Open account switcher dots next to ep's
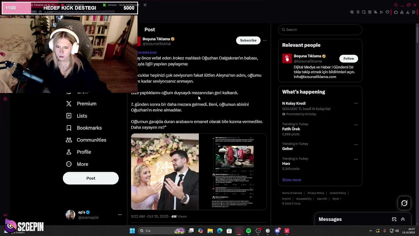 [120, 215]
